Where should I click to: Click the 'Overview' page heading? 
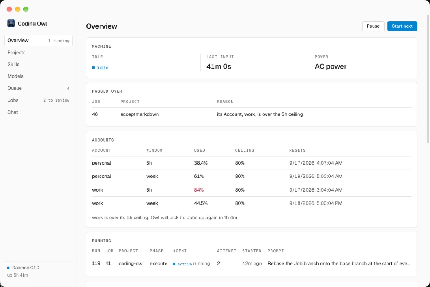[102, 26]
